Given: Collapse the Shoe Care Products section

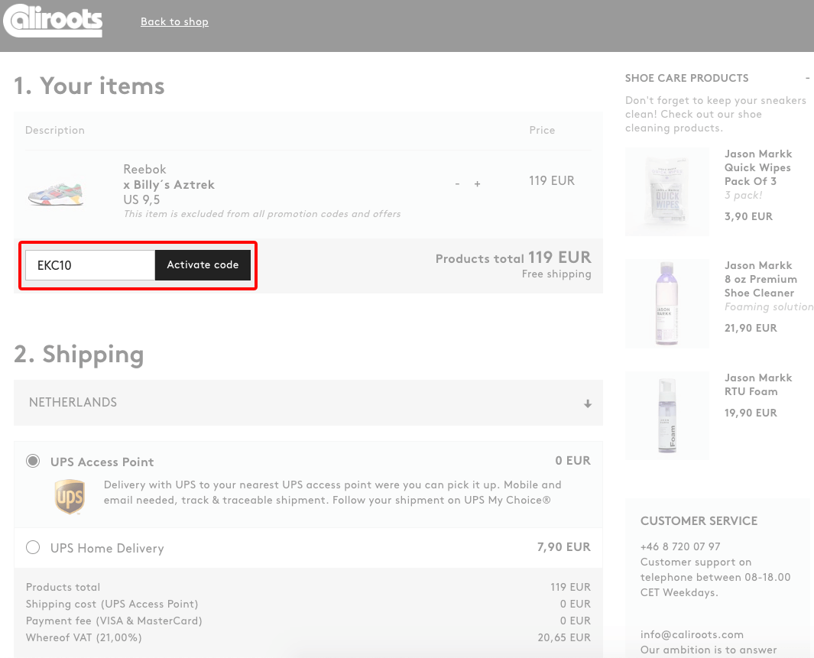Looking at the screenshot, I should tap(807, 78).
